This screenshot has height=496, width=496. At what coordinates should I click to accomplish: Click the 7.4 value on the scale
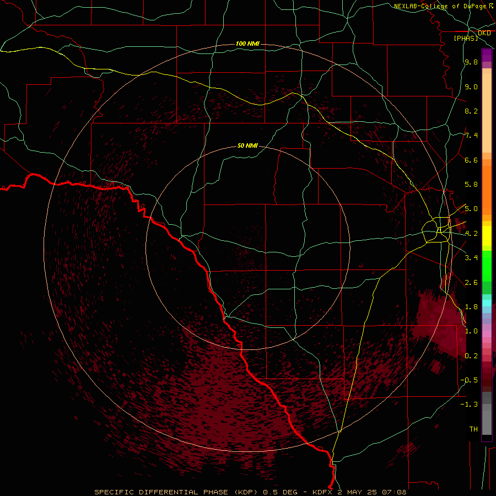[x=471, y=136]
